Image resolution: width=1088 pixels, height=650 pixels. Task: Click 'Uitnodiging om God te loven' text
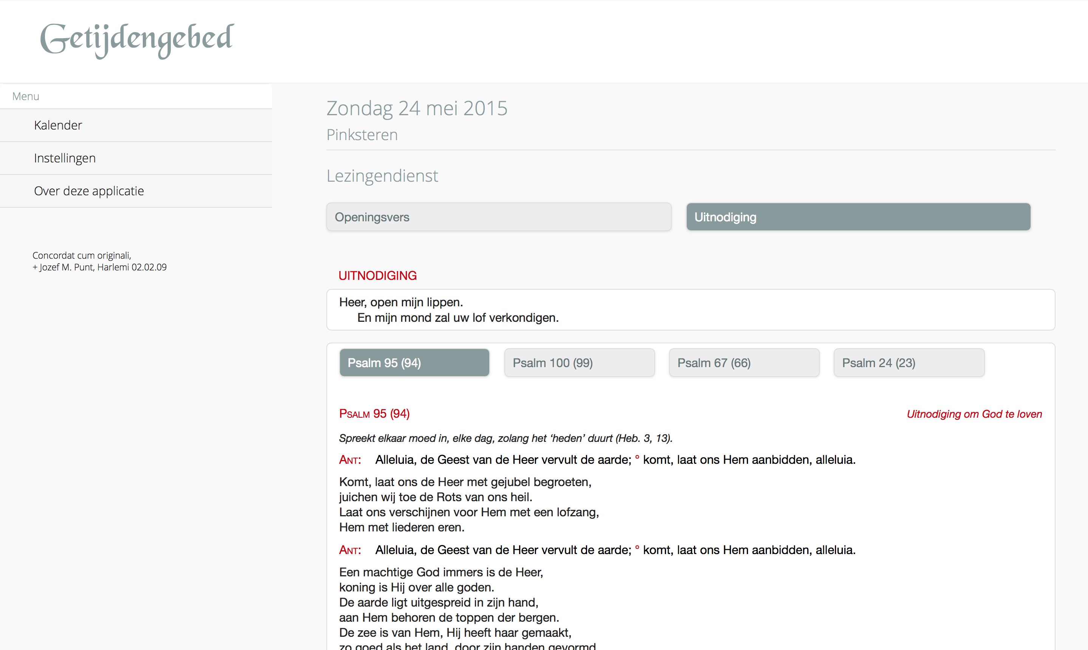click(974, 414)
